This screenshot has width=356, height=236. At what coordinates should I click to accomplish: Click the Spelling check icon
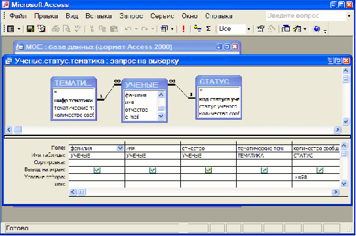(78, 29)
